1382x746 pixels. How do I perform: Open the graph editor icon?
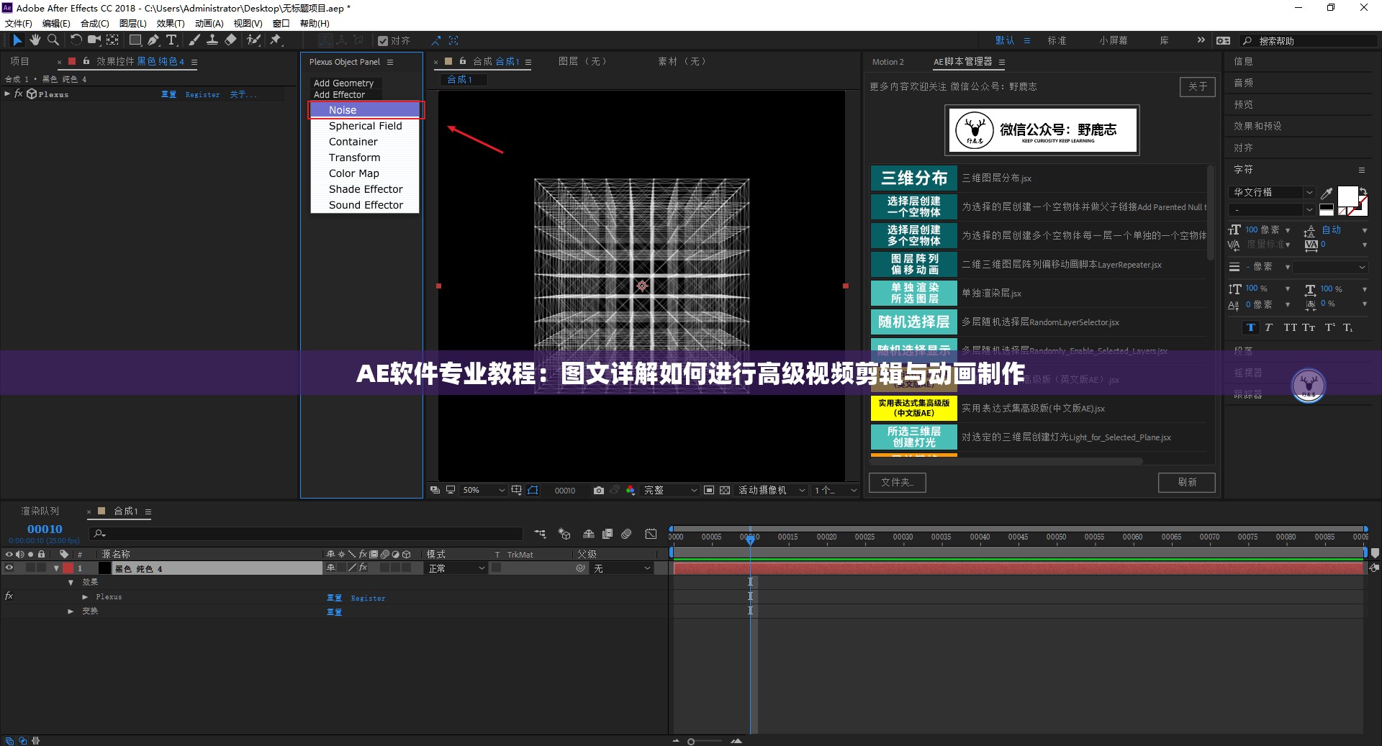point(651,534)
